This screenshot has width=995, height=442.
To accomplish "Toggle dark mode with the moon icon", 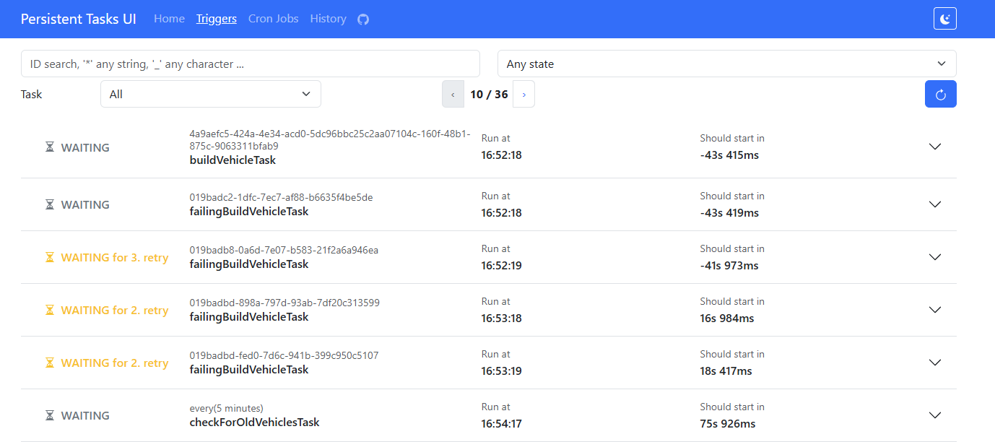I will (944, 19).
